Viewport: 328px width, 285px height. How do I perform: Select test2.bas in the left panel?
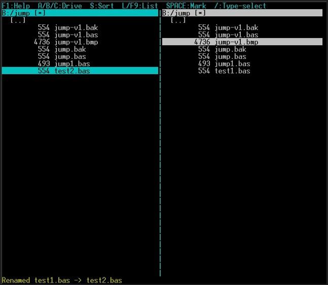tap(74, 71)
